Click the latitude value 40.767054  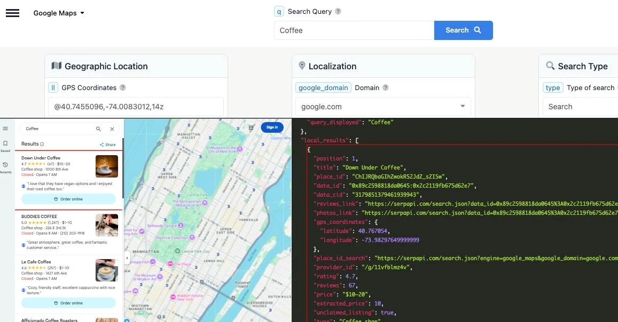pyautogui.click(x=372, y=231)
